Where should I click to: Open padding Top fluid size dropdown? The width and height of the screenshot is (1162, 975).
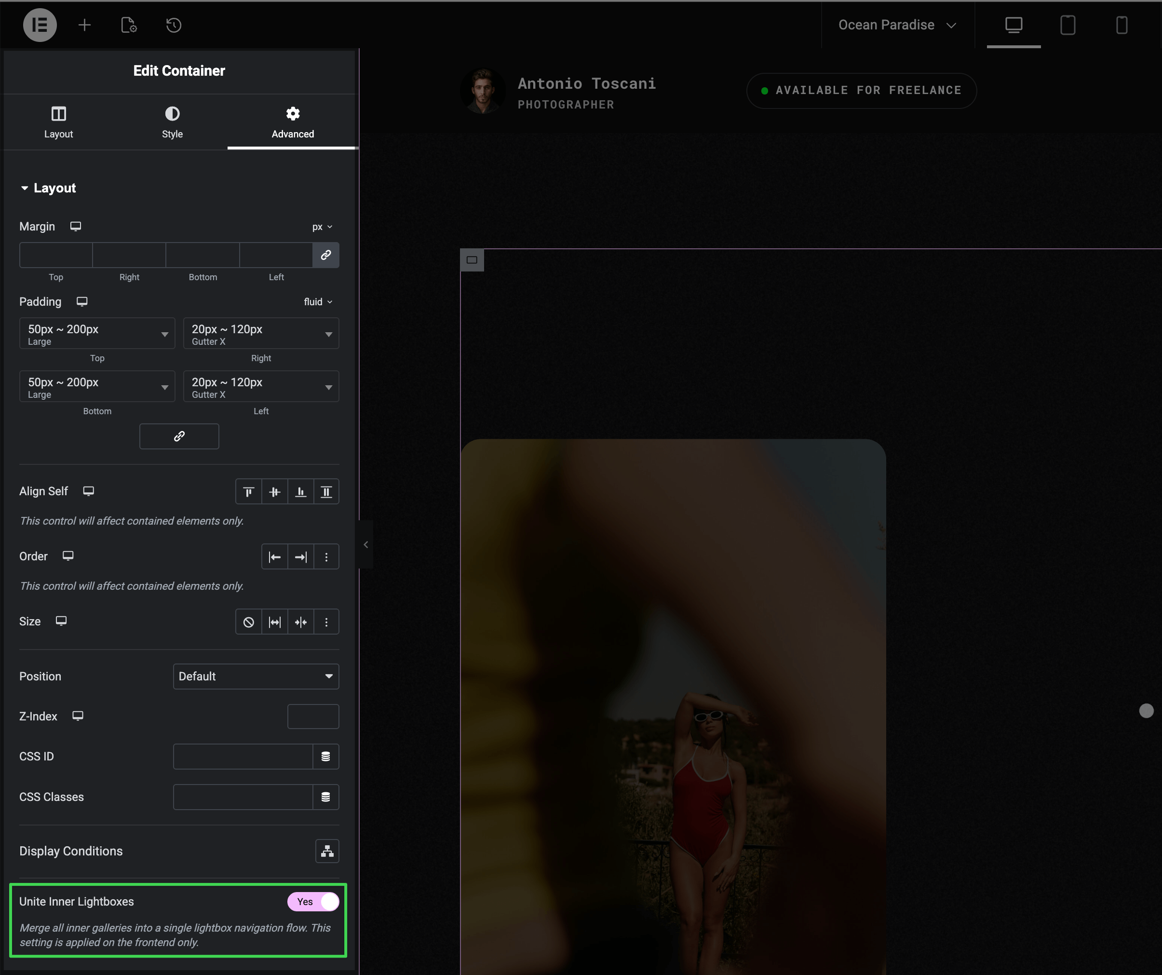[97, 334]
